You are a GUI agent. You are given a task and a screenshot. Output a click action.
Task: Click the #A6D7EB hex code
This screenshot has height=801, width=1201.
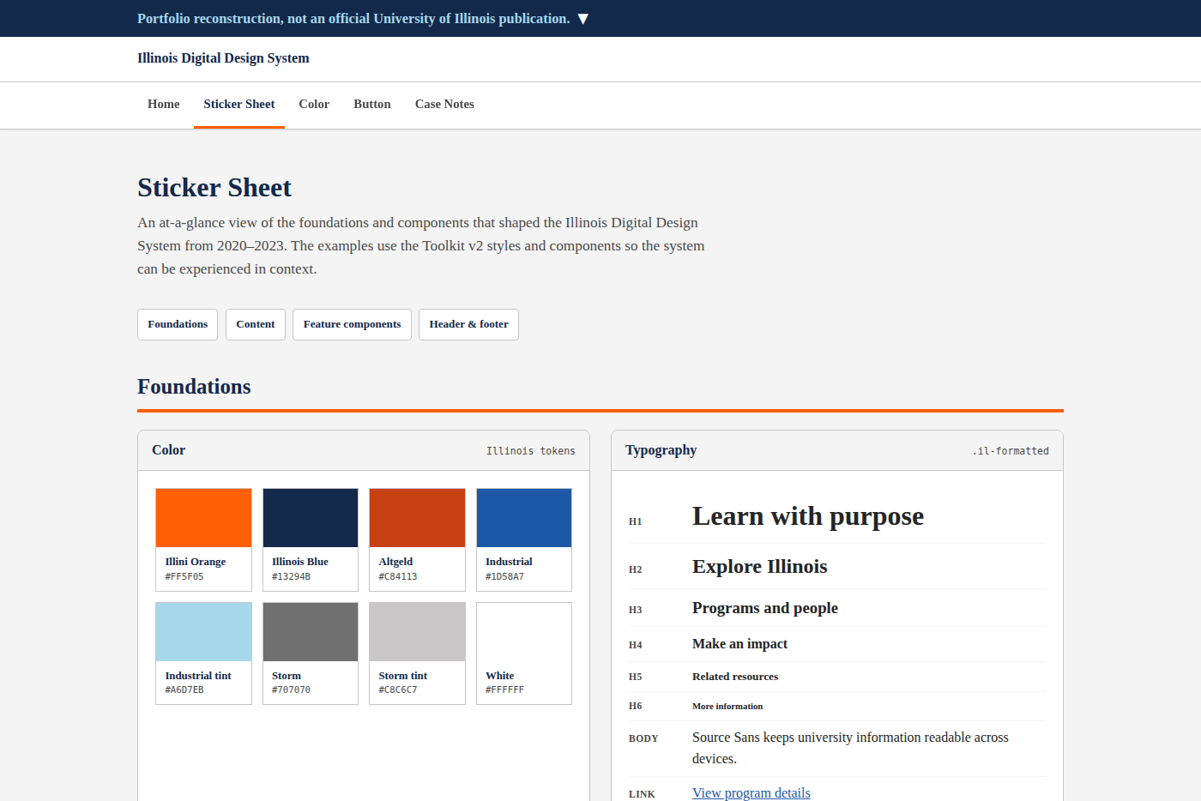pyautogui.click(x=184, y=690)
